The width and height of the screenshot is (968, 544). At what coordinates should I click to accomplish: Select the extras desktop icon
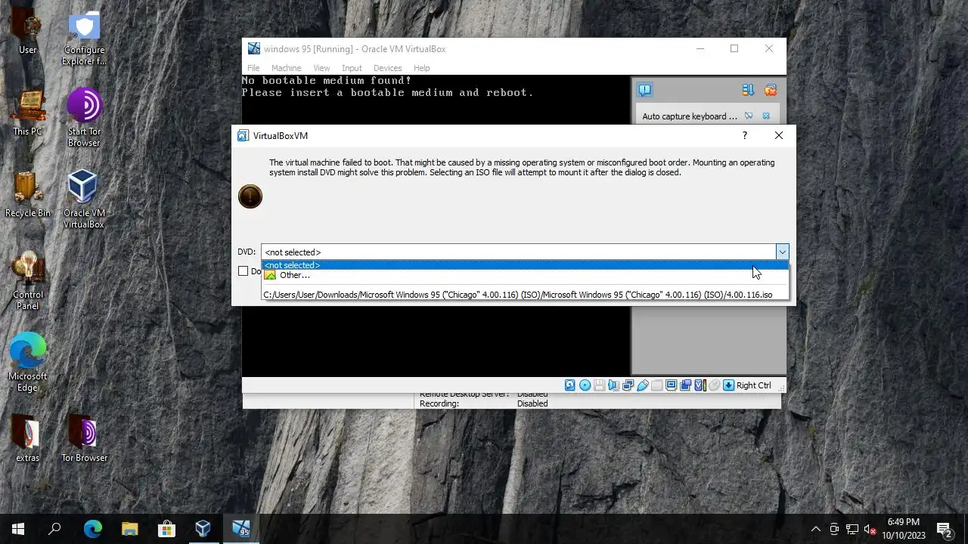coord(28,440)
